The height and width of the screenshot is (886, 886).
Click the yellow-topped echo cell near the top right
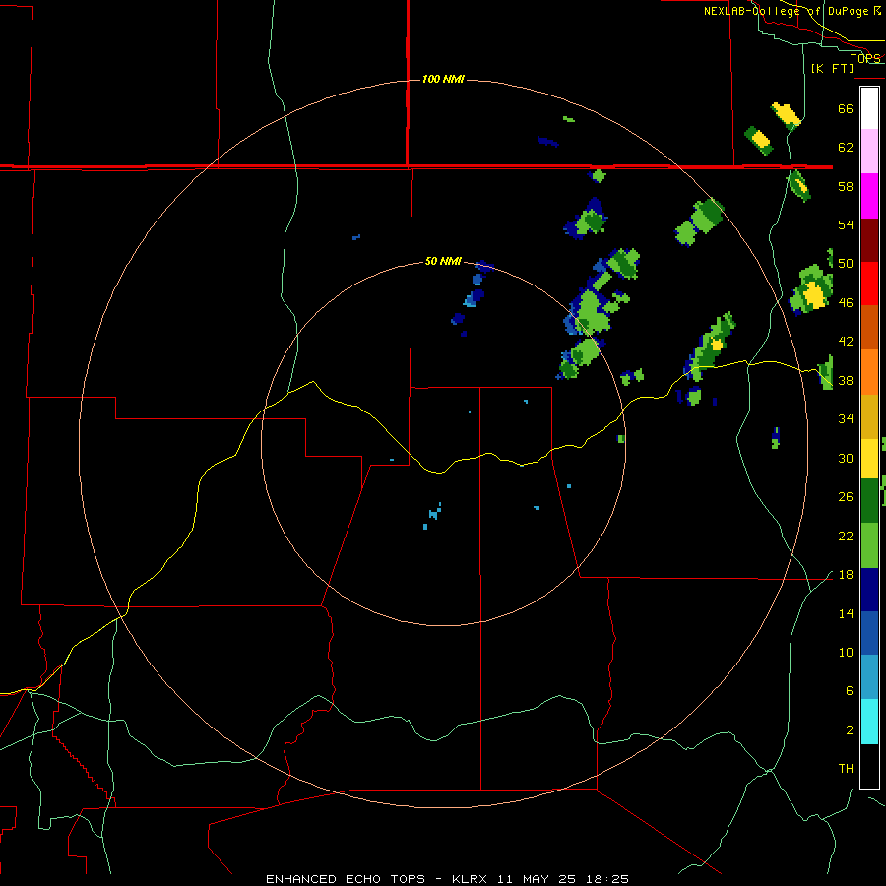[786, 116]
